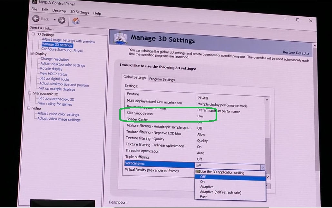Collapse the Display tree node
Screen dimensions: 332x208
32,54
